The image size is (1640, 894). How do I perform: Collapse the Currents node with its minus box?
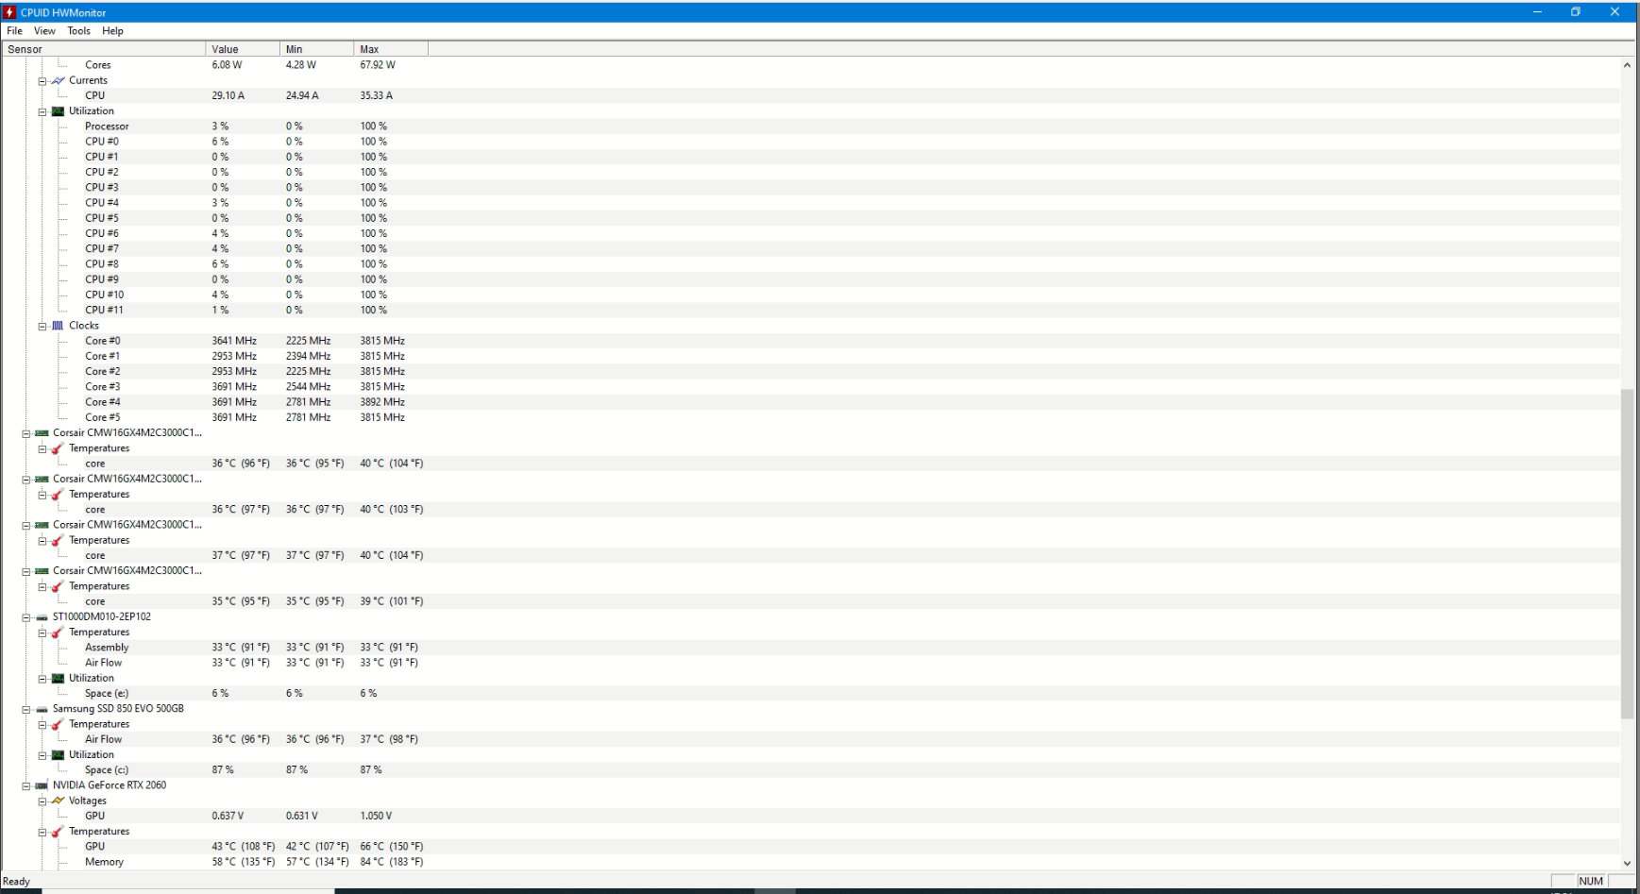[x=42, y=81]
